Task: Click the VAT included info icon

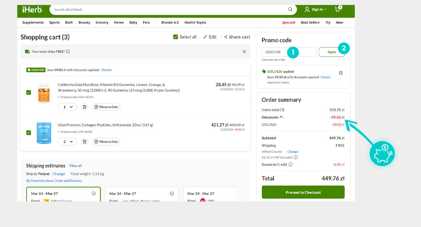Action: coord(295,157)
